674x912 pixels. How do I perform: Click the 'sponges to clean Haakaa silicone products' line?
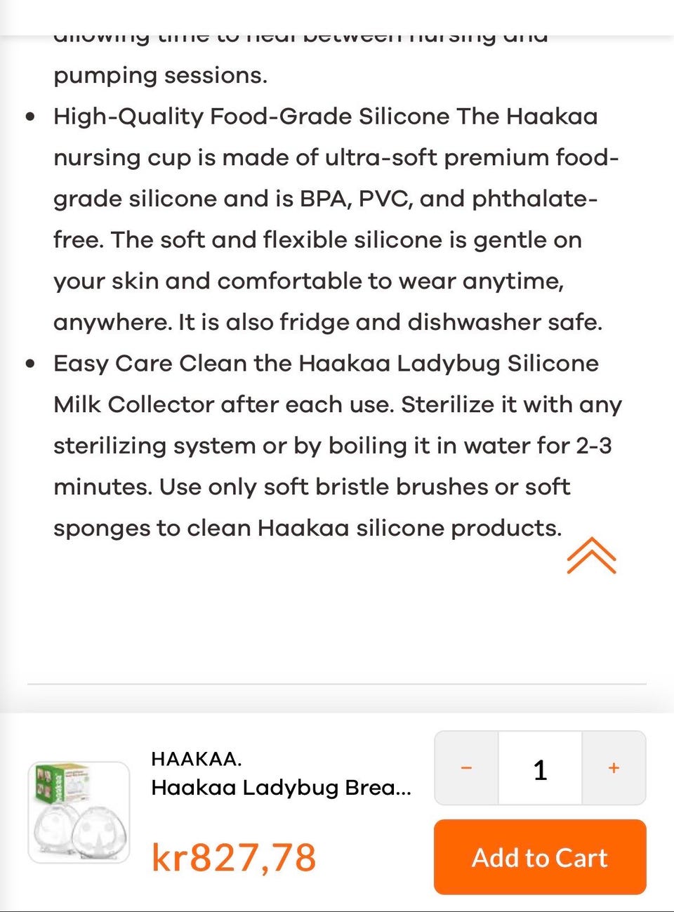pyautogui.click(x=308, y=528)
